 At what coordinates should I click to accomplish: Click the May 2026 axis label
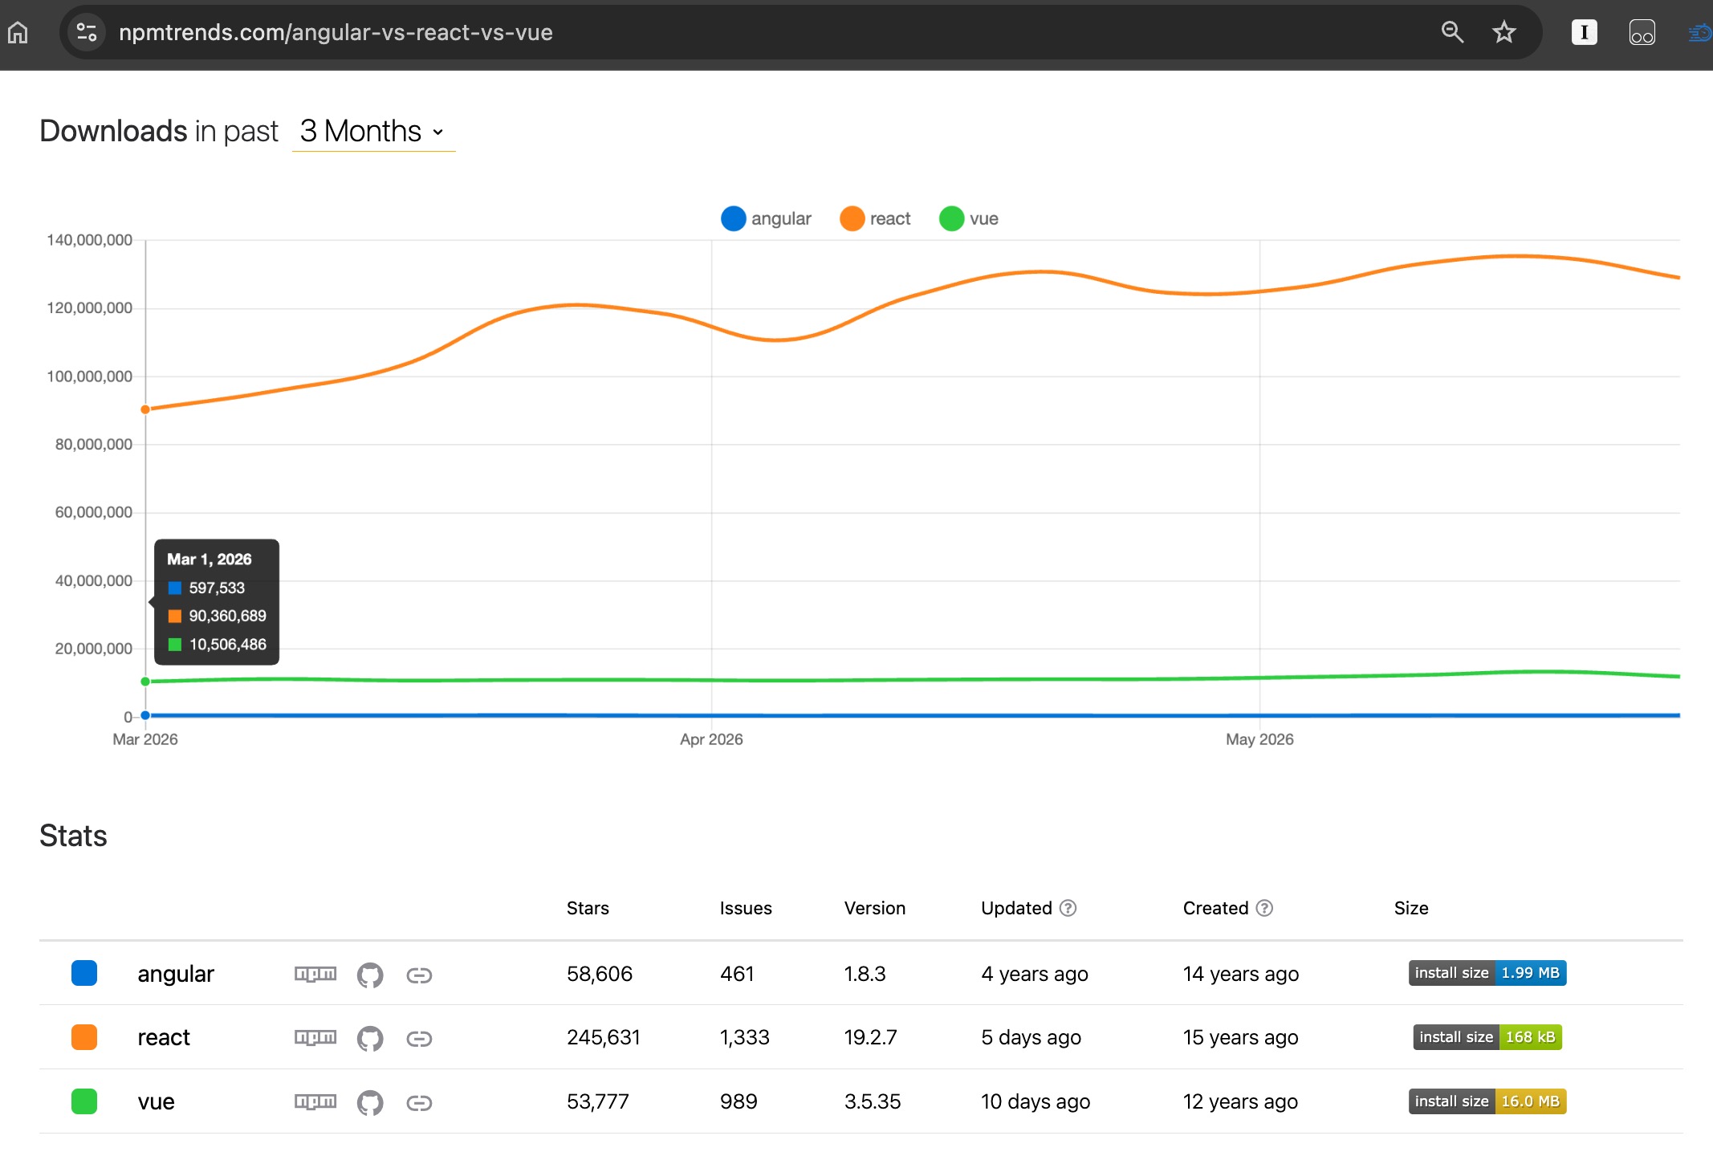[x=1259, y=739]
